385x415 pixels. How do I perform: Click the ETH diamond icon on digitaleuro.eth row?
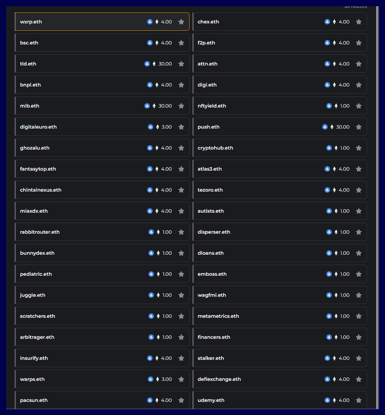pyautogui.click(x=158, y=127)
